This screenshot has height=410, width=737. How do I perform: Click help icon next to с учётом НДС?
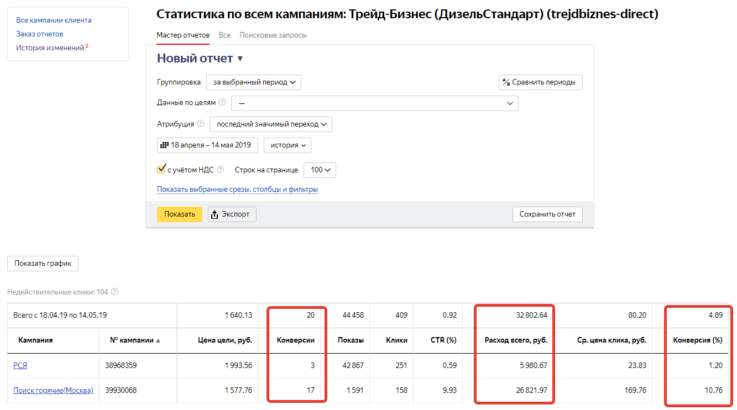tap(220, 170)
